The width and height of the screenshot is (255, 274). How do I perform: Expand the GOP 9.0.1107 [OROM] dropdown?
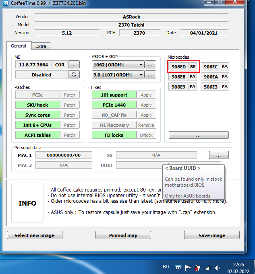click(x=118, y=75)
